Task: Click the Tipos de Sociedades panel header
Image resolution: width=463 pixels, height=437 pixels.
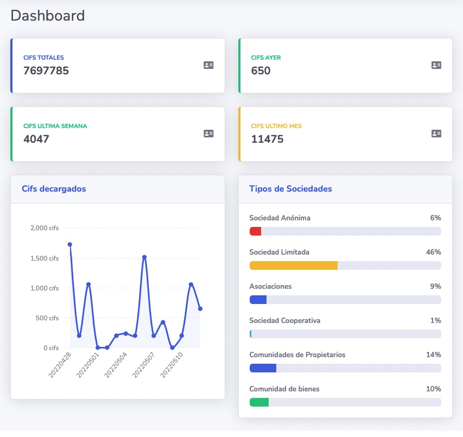Action: point(290,189)
